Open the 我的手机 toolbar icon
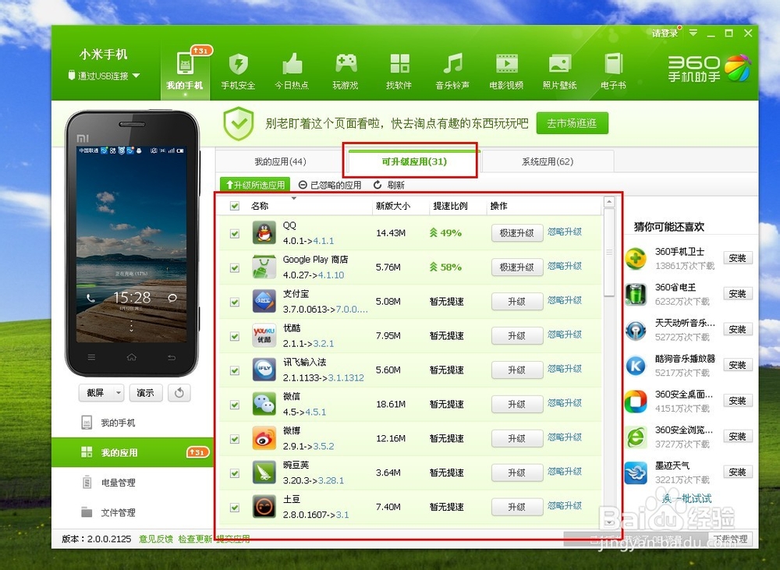 (x=185, y=71)
